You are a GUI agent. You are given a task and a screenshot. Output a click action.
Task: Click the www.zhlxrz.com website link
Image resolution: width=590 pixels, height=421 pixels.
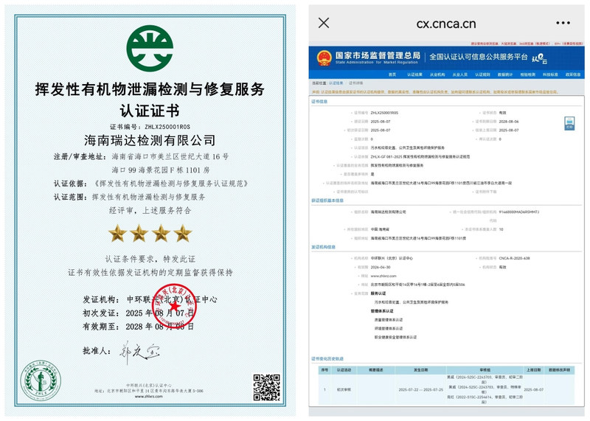pyautogui.click(x=383, y=276)
